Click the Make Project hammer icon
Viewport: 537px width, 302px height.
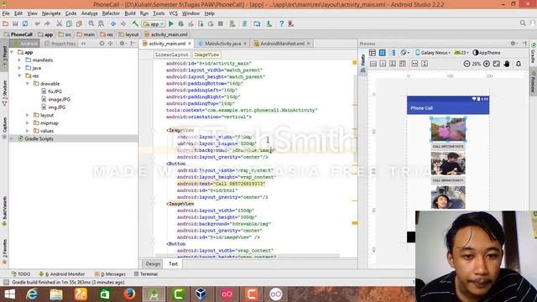[x=135, y=23]
